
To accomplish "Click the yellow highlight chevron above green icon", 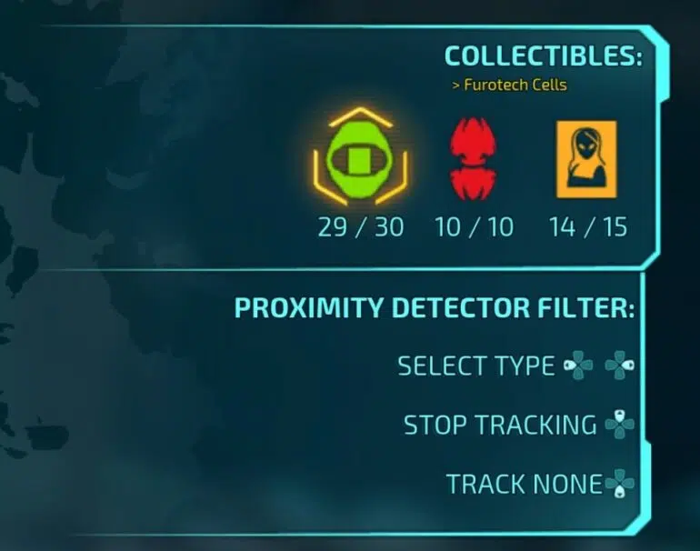I will tap(361, 117).
